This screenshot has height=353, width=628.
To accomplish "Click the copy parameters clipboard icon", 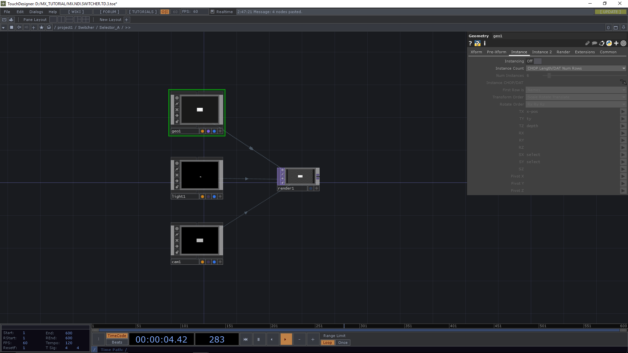I will click(x=602, y=43).
